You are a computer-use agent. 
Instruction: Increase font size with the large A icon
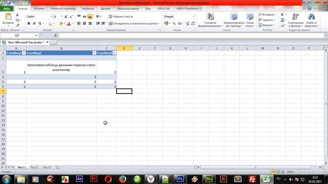(66, 16)
